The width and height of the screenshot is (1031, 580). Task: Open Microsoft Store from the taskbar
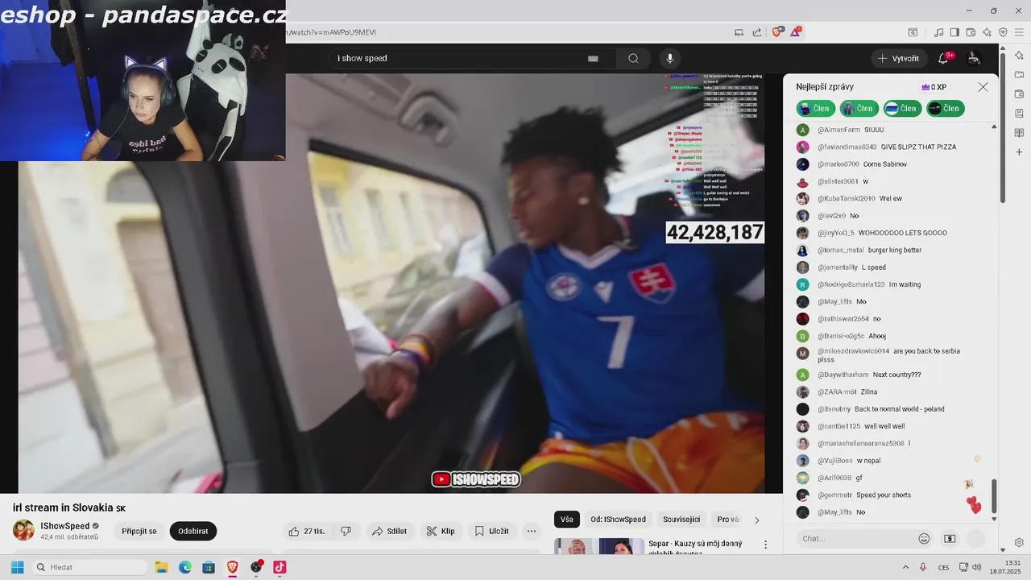coord(209,567)
